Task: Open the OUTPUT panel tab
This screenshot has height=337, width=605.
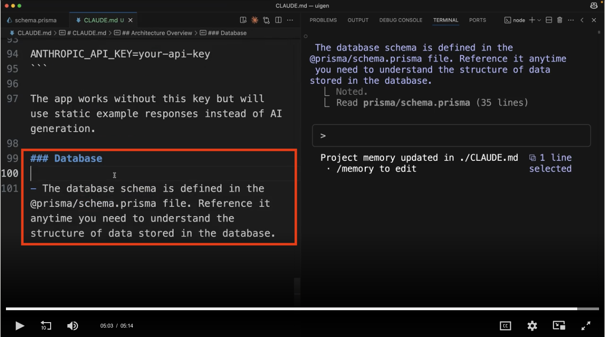Action: point(358,20)
